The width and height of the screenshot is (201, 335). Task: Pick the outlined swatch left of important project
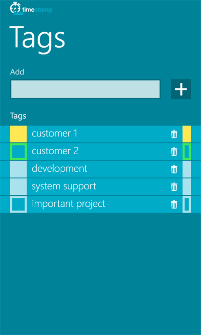pyautogui.click(x=18, y=204)
